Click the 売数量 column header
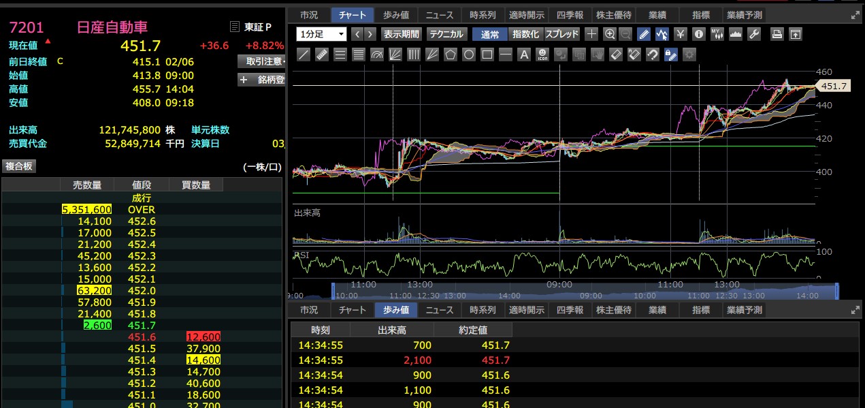This screenshot has height=408, width=865. pyautogui.click(x=86, y=185)
